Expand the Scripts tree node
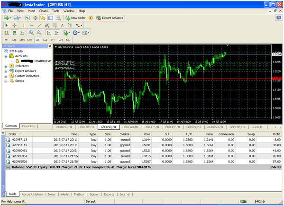 6,81
